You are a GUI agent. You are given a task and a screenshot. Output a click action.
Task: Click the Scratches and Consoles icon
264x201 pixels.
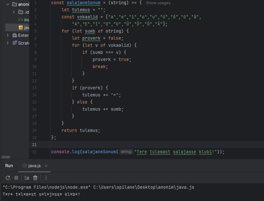click(x=15, y=43)
